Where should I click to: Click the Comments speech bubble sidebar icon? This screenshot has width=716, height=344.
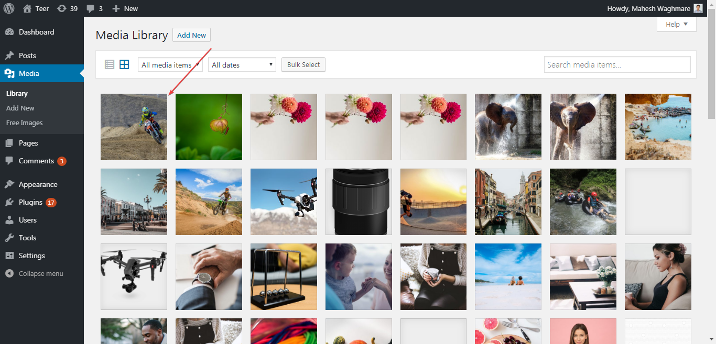coord(9,161)
